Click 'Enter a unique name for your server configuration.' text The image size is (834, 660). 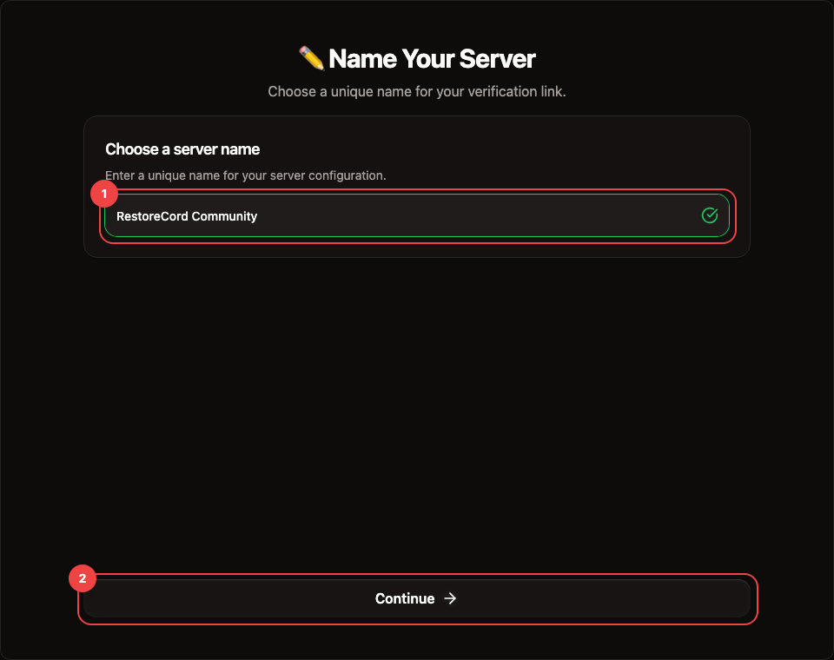point(246,175)
